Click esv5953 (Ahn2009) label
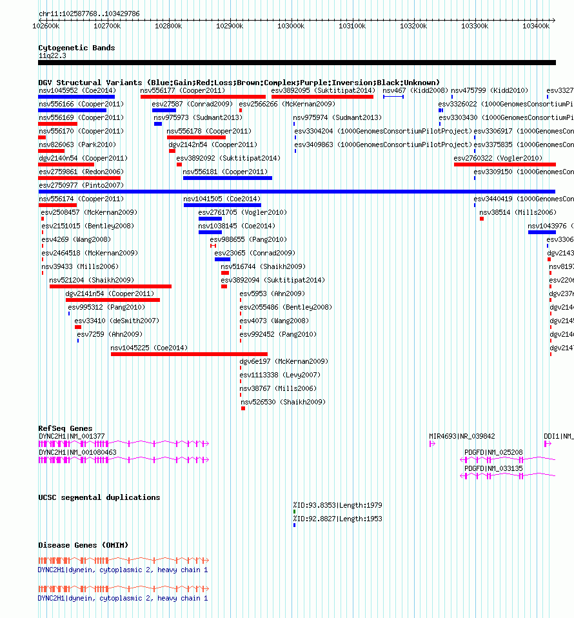Viewport: 574px width, 618px height. 272,294
